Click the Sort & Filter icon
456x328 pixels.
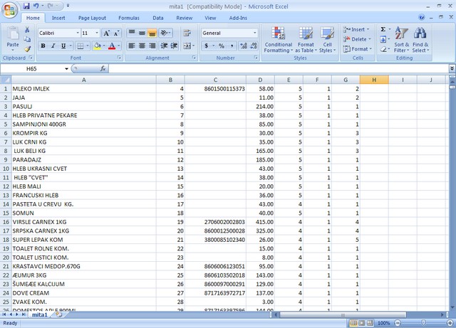[401, 40]
